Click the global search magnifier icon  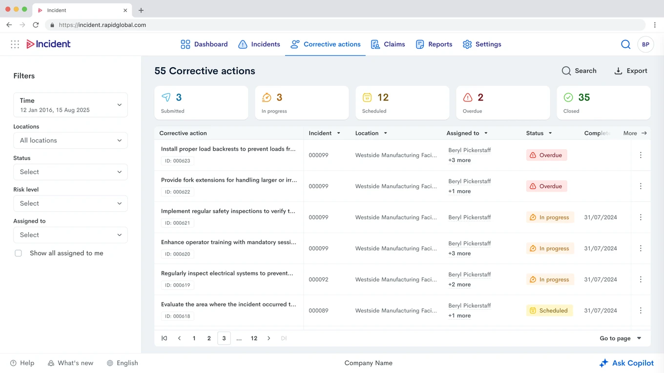625,44
